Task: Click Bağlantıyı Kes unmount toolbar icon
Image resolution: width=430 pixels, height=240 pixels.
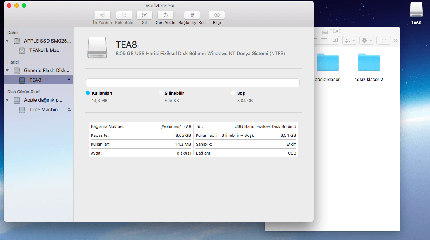Action: (192, 15)
